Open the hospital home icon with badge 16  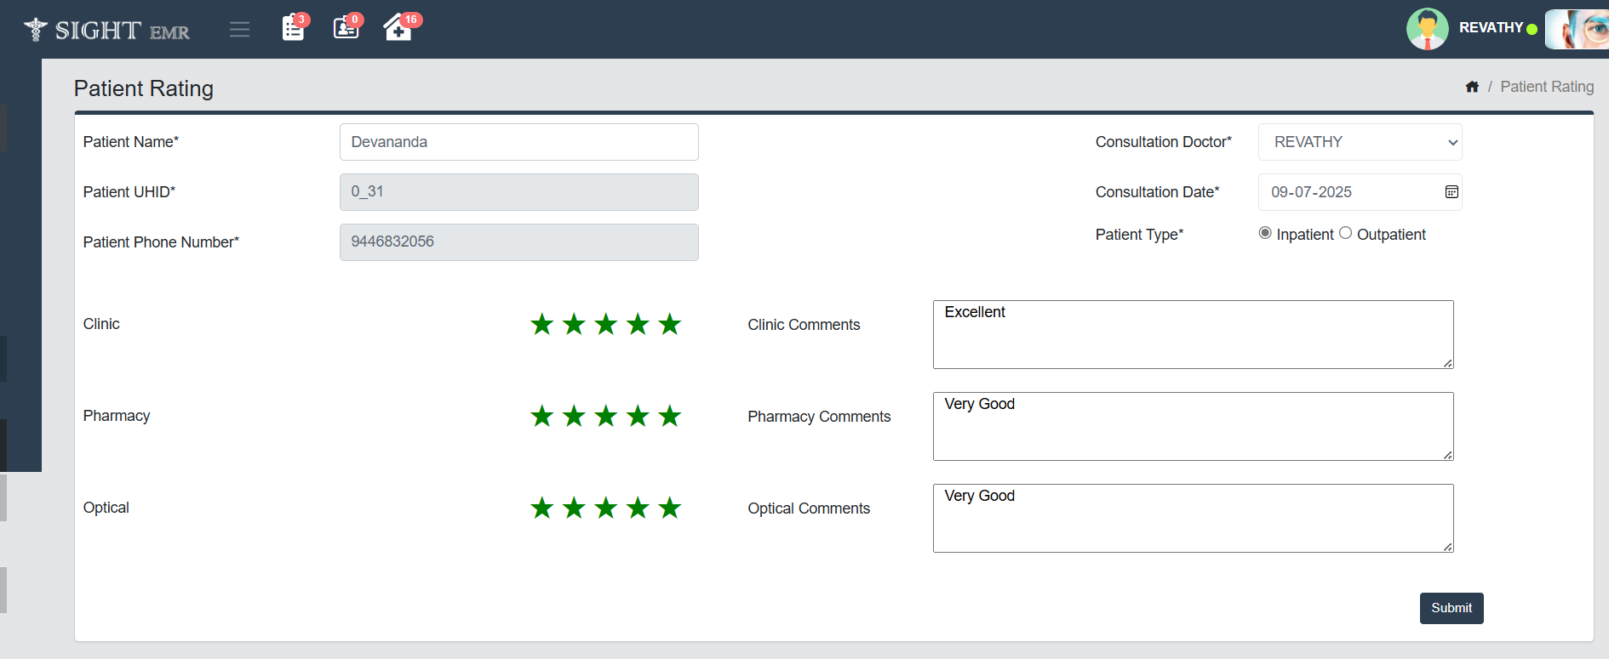pyautogui.click(x=398, y=28)
